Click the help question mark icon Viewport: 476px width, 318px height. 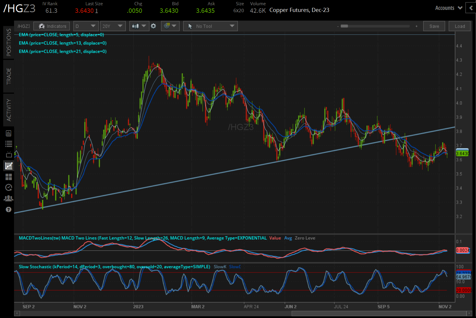pyautogui.click(x=9, y=209)
